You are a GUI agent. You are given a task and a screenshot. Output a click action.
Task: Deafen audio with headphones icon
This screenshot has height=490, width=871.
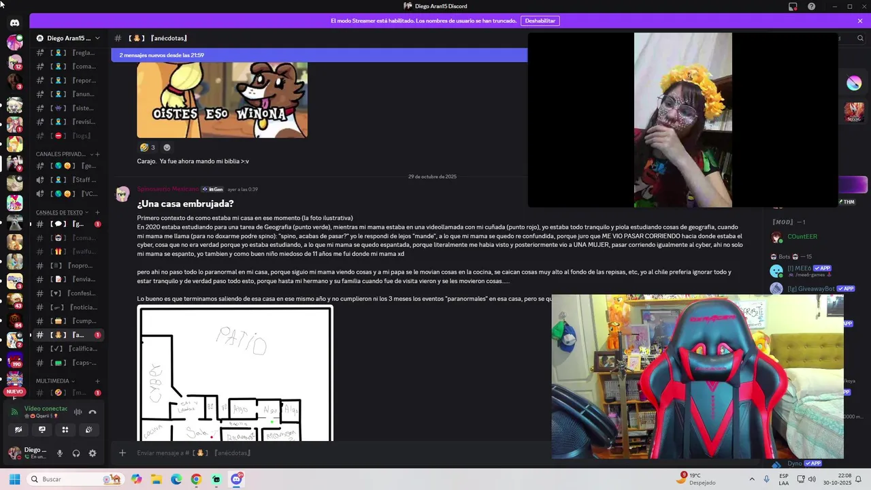pos(76,453)
